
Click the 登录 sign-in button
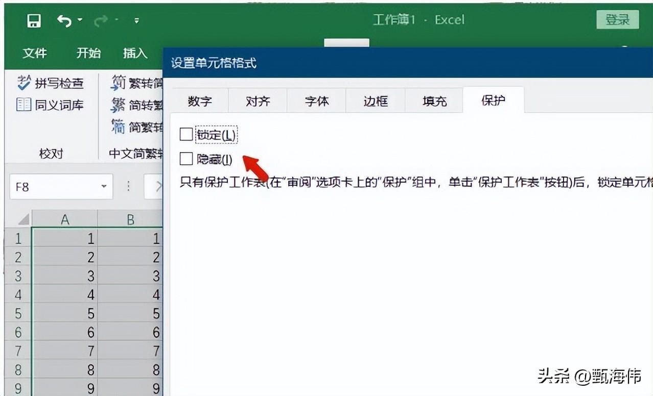click(618, 20)
